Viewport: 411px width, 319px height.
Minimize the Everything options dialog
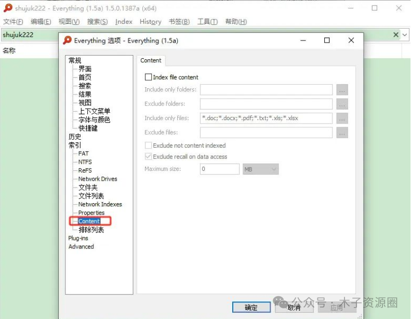tap(303, 41)
